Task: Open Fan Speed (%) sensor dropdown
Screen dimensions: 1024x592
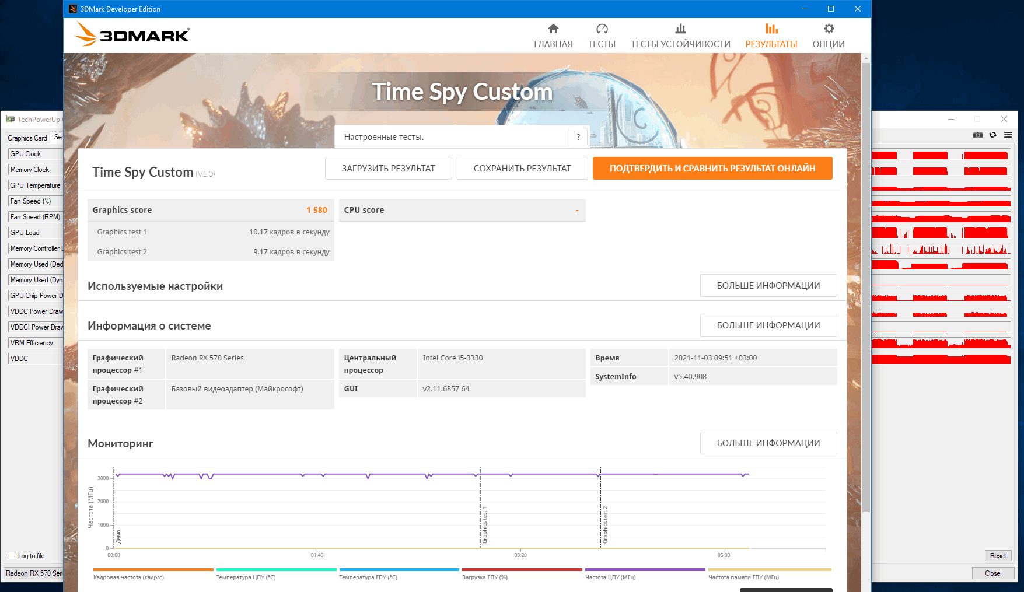Action: (x=35, y=201)
